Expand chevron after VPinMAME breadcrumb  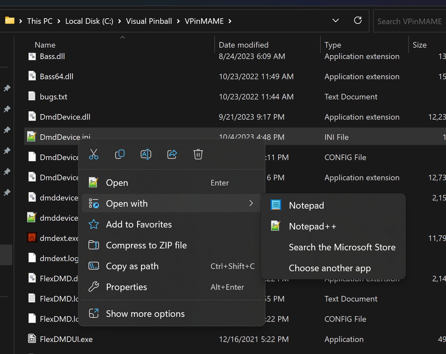[x=230, y=21]
